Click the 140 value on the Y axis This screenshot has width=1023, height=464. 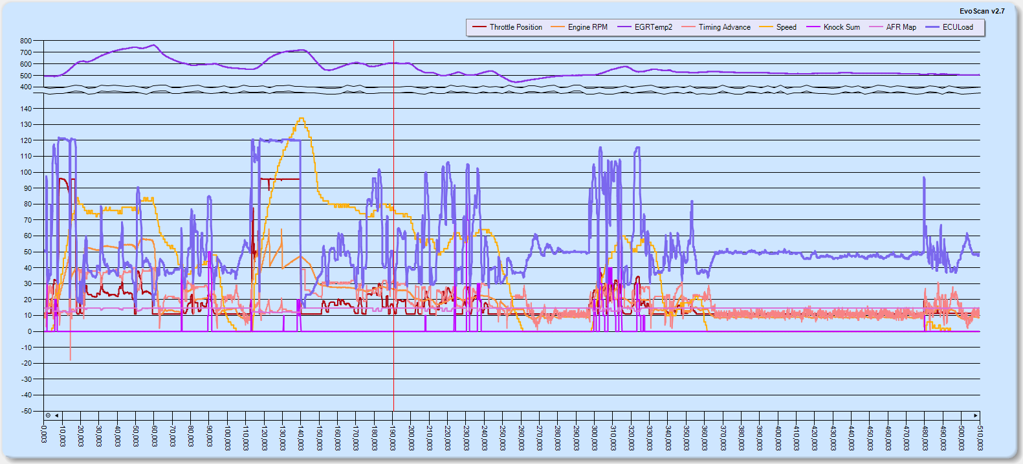pos(26,109)
